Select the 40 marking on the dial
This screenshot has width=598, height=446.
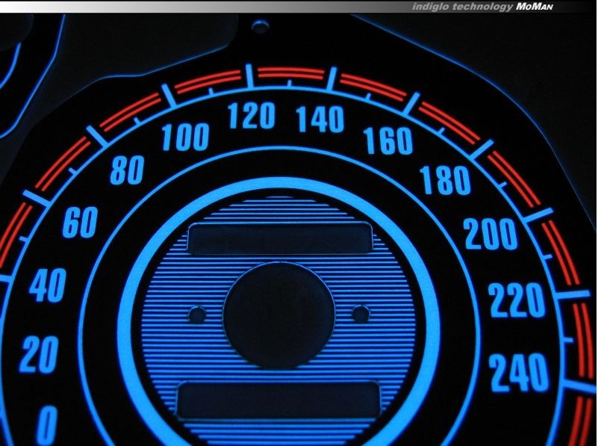tap(47, 287)
